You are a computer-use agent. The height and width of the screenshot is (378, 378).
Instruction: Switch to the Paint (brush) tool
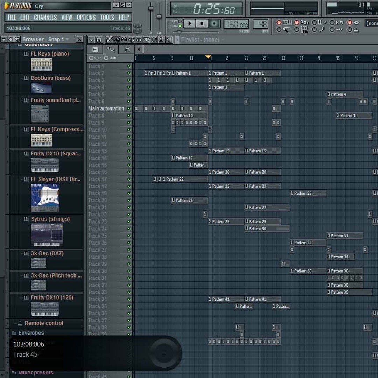(116, 40)
